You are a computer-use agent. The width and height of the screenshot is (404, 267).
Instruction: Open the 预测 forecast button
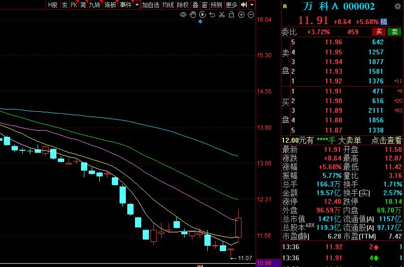[216, 5]
